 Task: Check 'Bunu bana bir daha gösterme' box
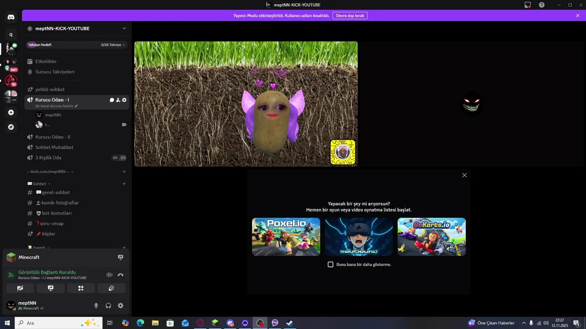pos(331,265)
